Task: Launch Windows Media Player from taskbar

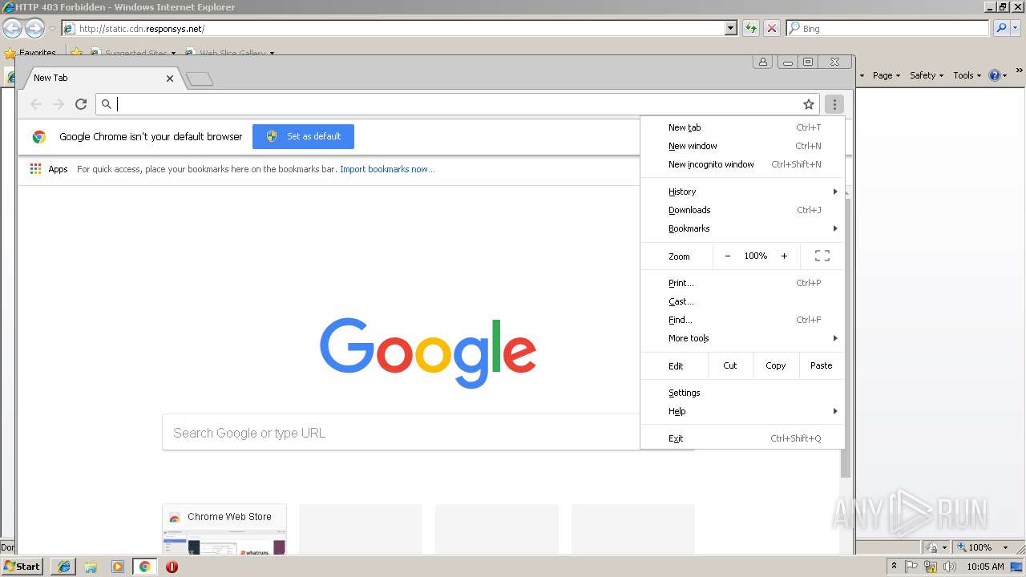Action: (x=118, y=567)
